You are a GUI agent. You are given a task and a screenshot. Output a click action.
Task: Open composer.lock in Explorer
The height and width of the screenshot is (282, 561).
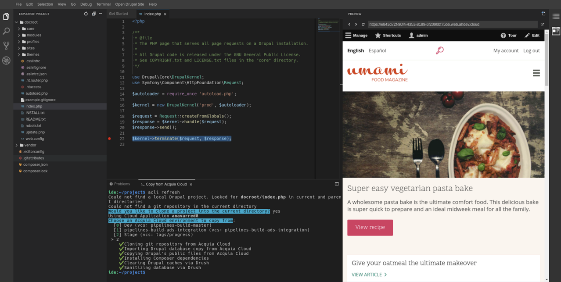tap(35, 171)
